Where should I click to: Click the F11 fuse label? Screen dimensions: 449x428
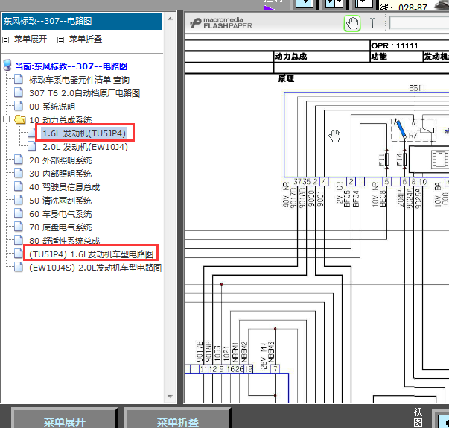pyautogui.click(x=382, y=160)
